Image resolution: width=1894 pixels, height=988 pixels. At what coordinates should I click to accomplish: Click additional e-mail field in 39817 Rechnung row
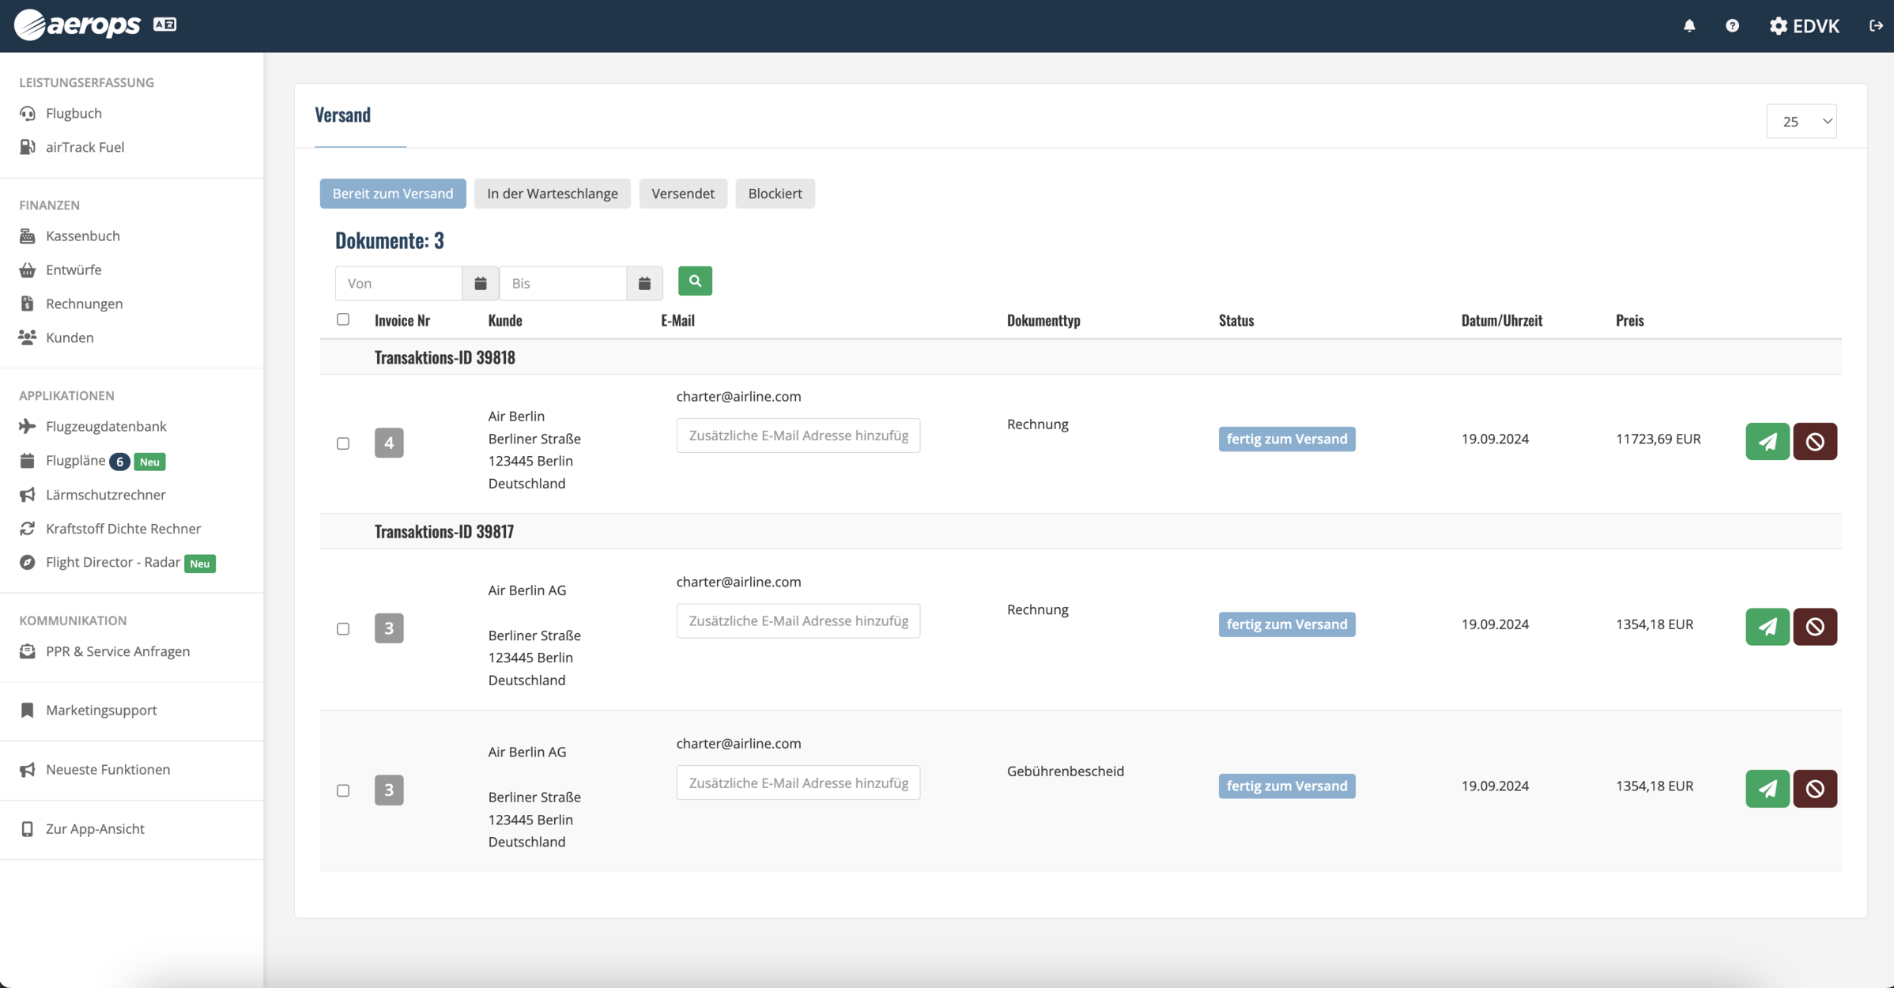[798, 621]
